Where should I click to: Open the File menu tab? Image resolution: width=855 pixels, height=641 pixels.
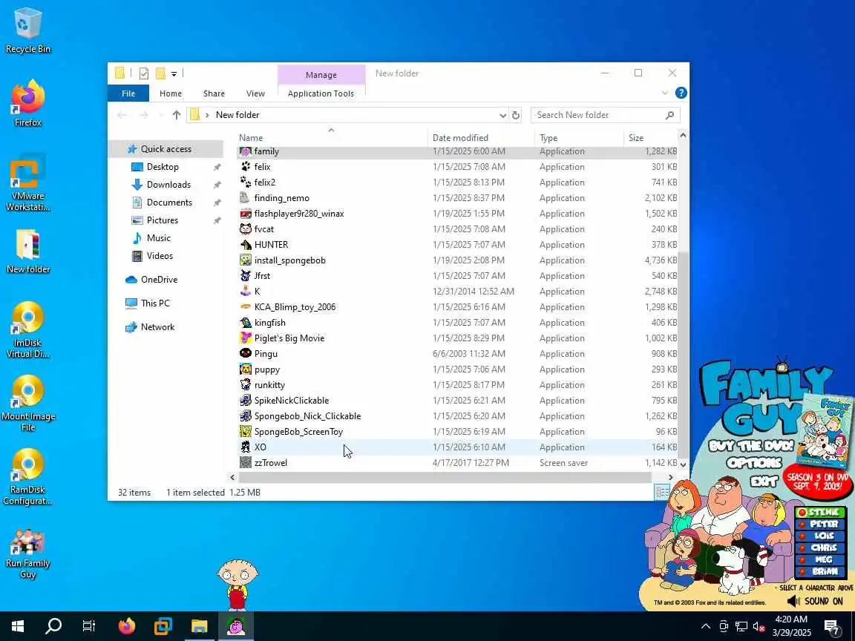click(x=128, y=93)
